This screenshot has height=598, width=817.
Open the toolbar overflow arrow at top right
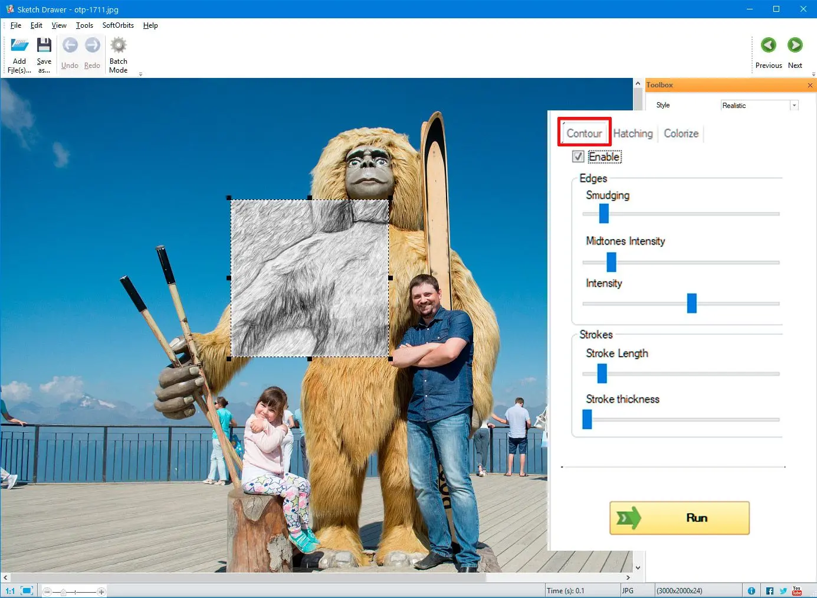coord(813,74)
